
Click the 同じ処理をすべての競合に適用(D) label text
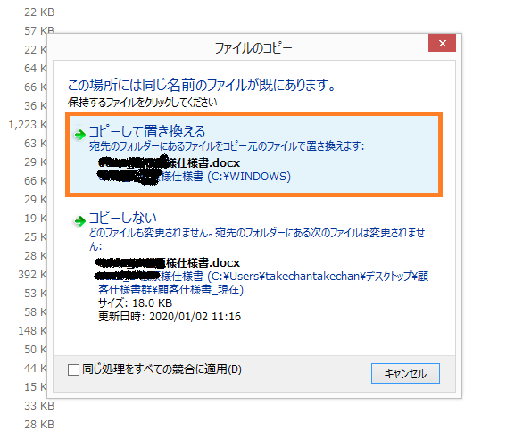[162, 369]
